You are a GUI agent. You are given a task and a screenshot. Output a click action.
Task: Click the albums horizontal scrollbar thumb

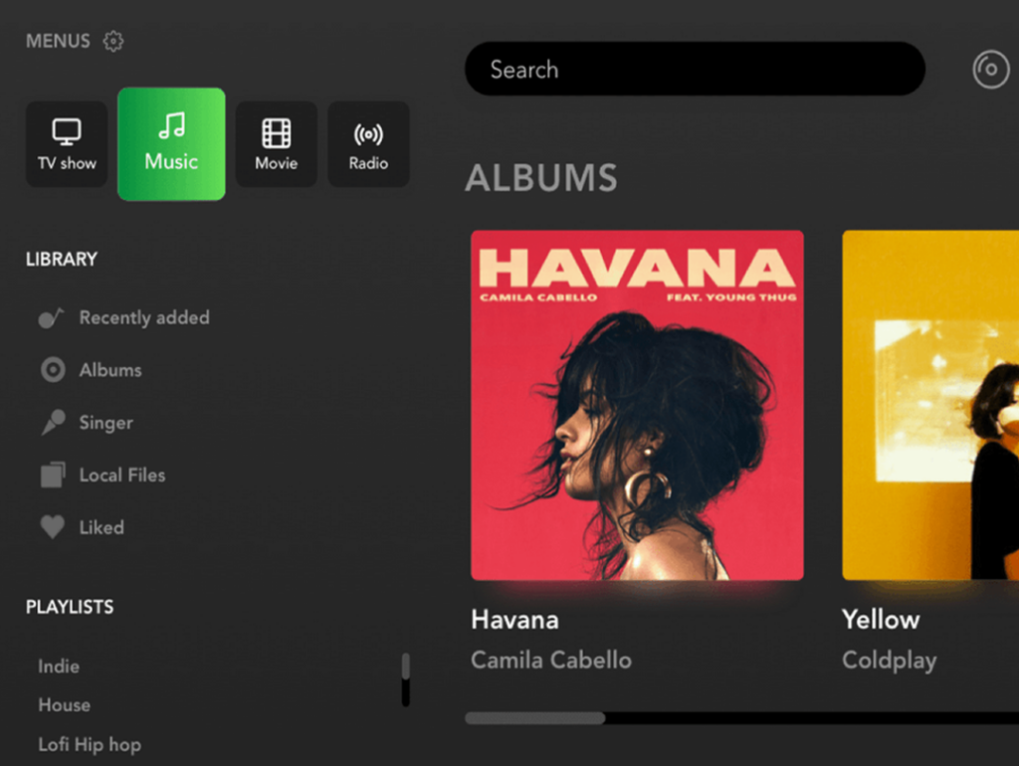pos(534,718)
